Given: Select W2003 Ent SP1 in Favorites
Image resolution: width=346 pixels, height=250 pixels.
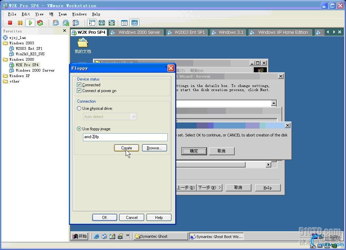Looking at the screenshot, I should pyautogui.click(x=29, y=48).
